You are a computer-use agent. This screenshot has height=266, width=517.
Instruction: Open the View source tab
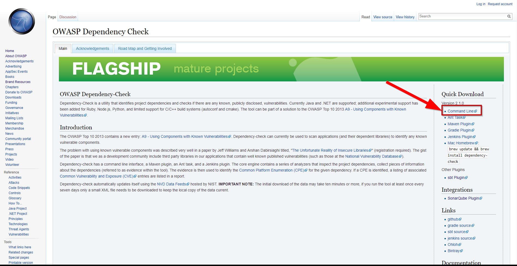(383, 17)
